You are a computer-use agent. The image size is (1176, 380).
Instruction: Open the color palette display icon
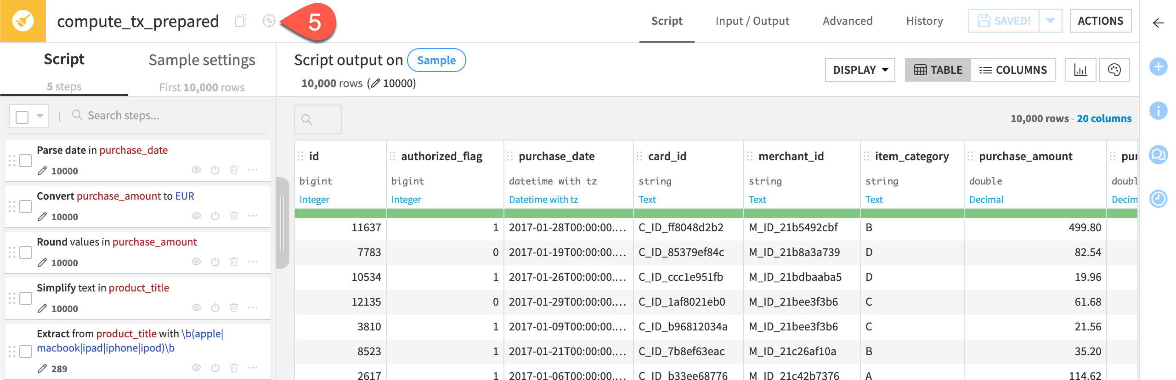coord(1114,70)
